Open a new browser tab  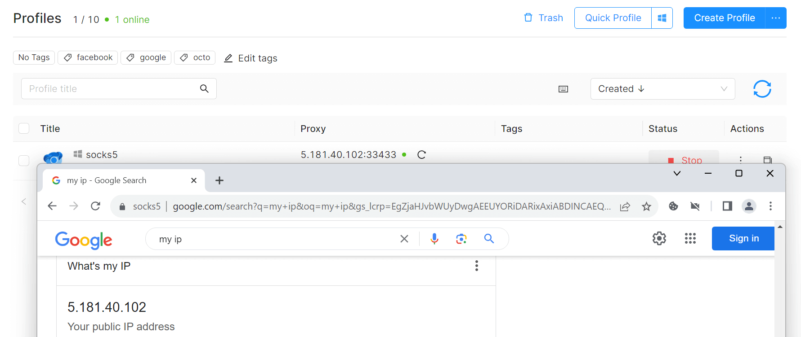219,180
